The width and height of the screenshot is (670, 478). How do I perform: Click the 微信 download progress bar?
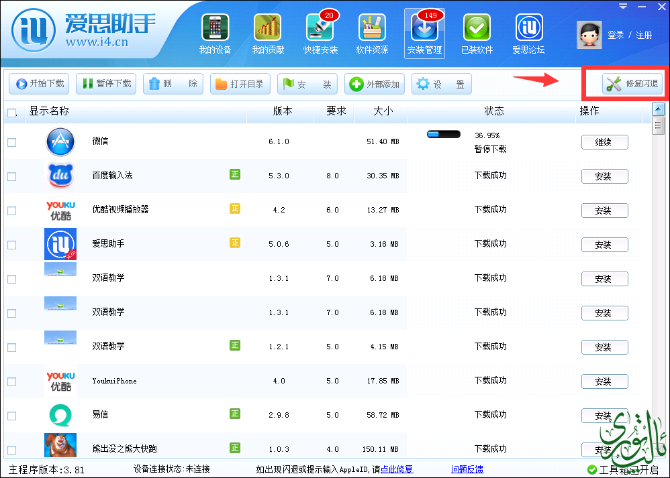[444, 135]
